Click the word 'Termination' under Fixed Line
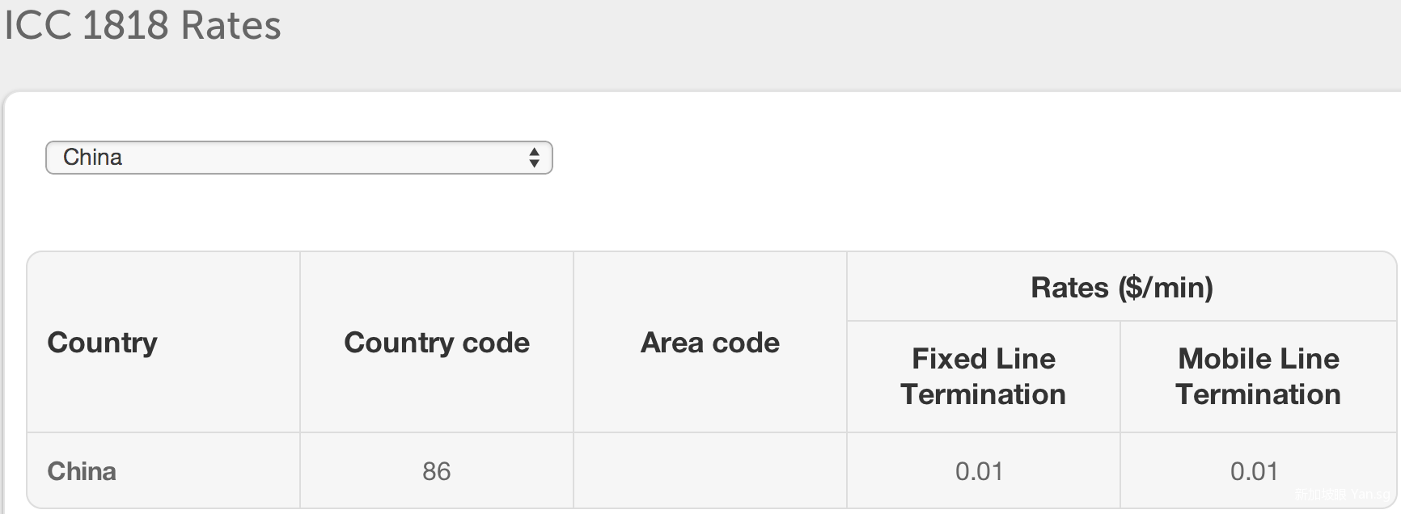This screenshot has height=514, width=1401. (983, 394)
